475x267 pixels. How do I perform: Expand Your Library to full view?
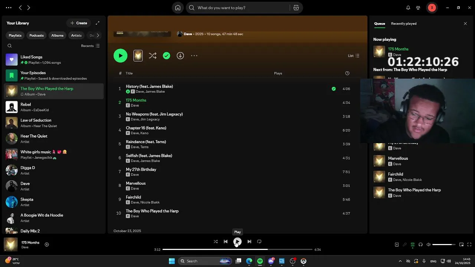pyautogui.click(x=98, y=23)
